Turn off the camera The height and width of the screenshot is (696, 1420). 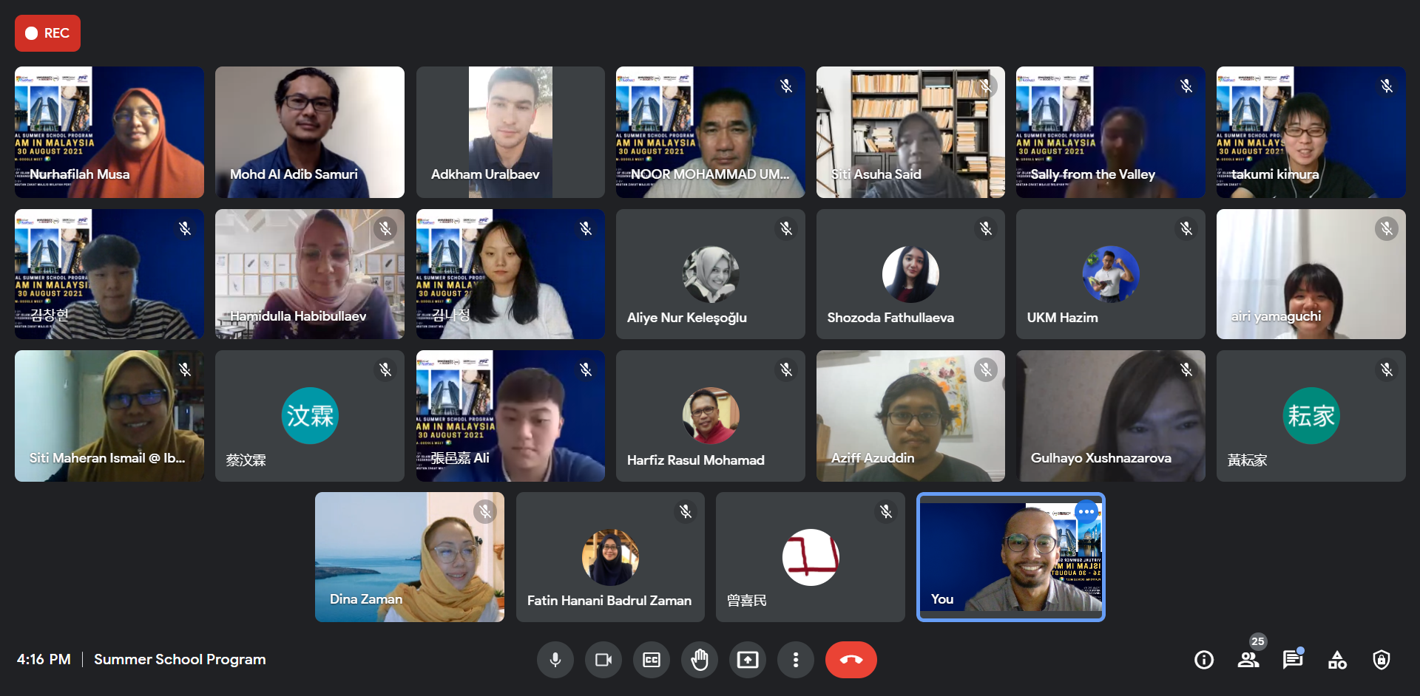tap(603, 660)
